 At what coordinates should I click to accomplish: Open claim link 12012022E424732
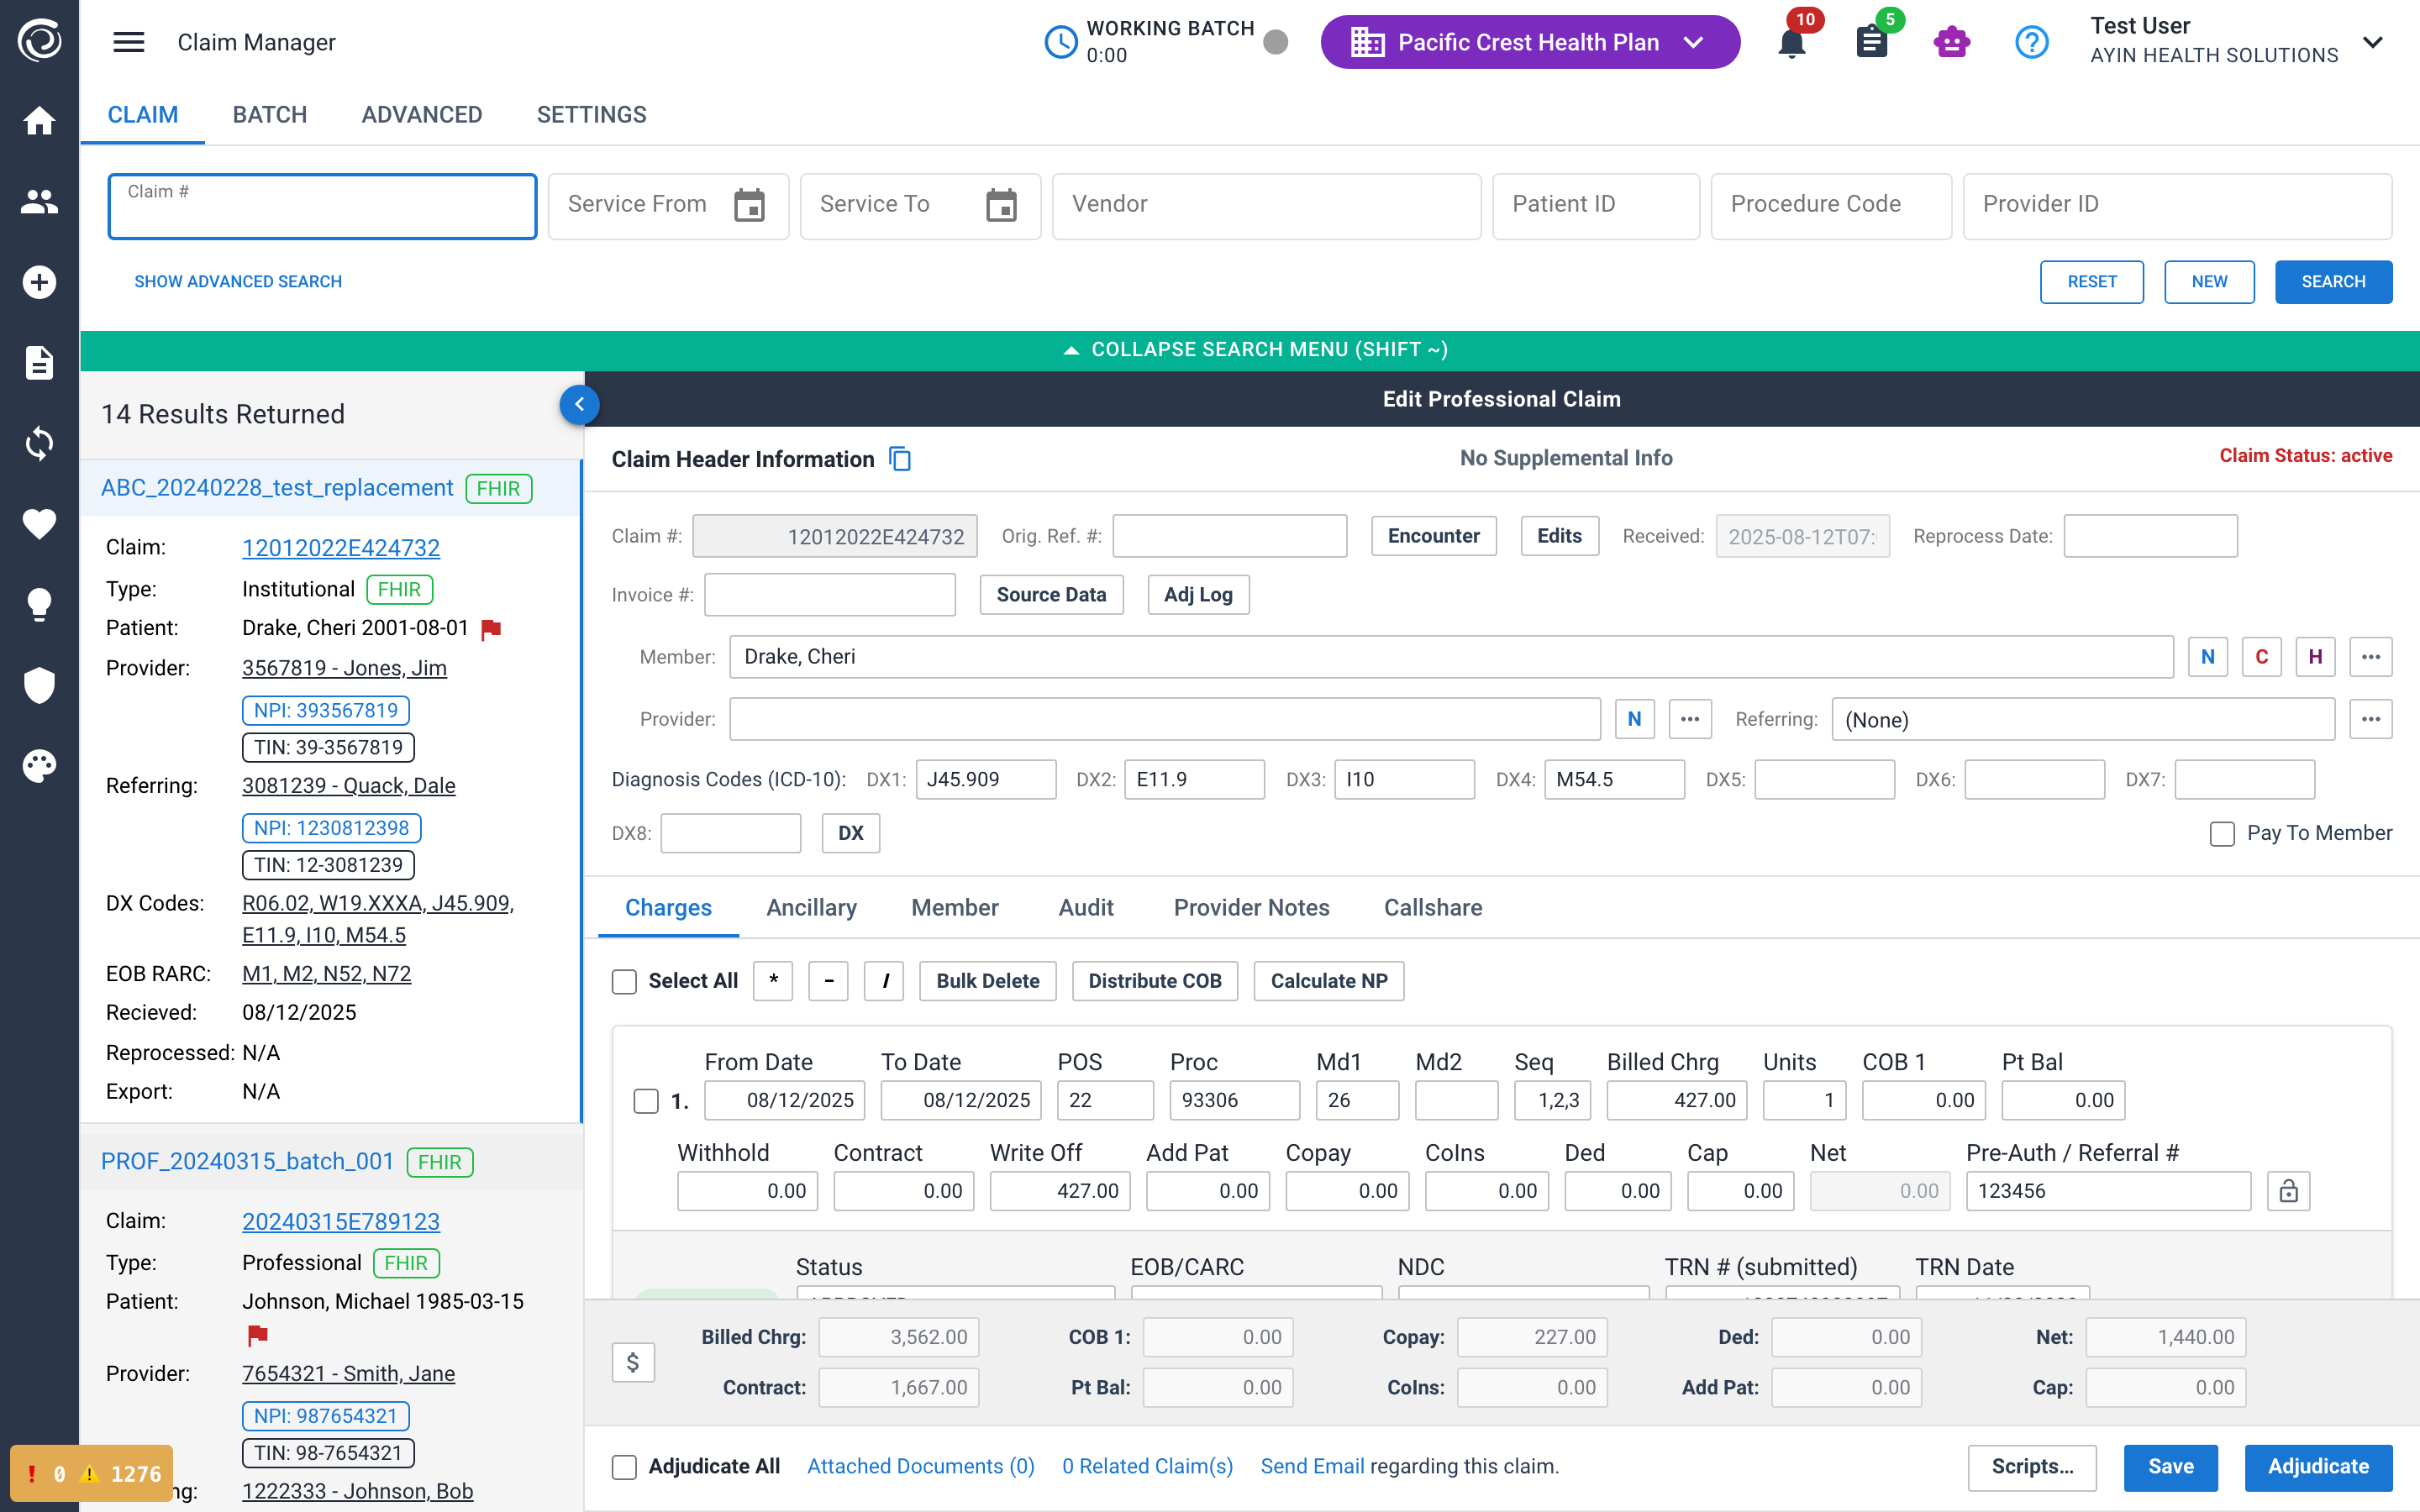341,548
